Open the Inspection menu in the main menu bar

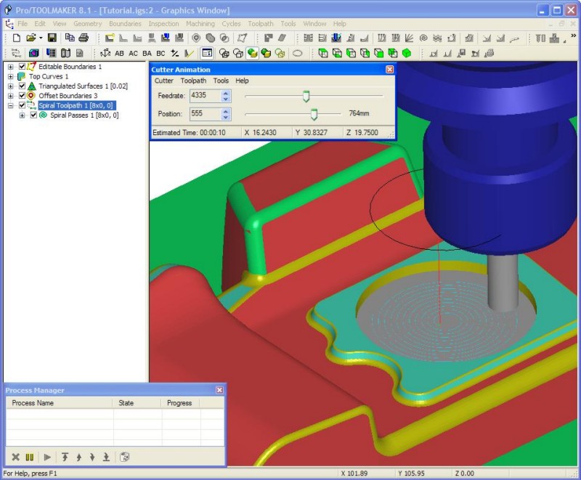click(164, 24)
